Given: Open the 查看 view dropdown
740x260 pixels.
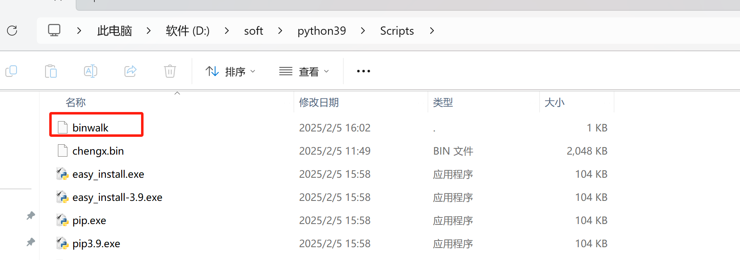Looking at the screenshot, I should 304,72.
